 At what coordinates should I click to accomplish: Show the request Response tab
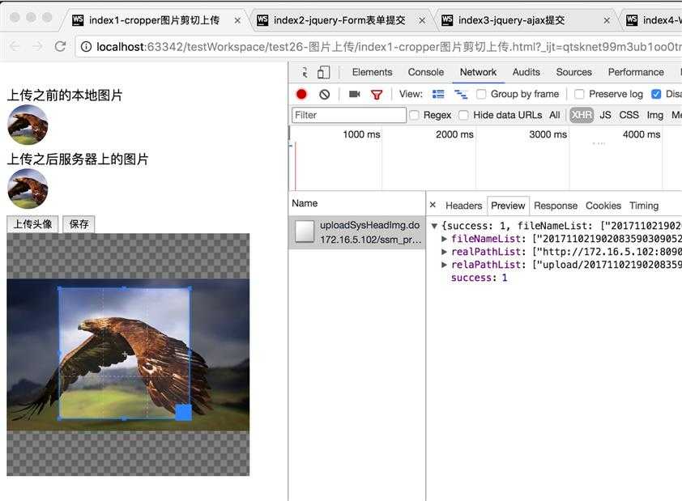(x=556, y=206)
